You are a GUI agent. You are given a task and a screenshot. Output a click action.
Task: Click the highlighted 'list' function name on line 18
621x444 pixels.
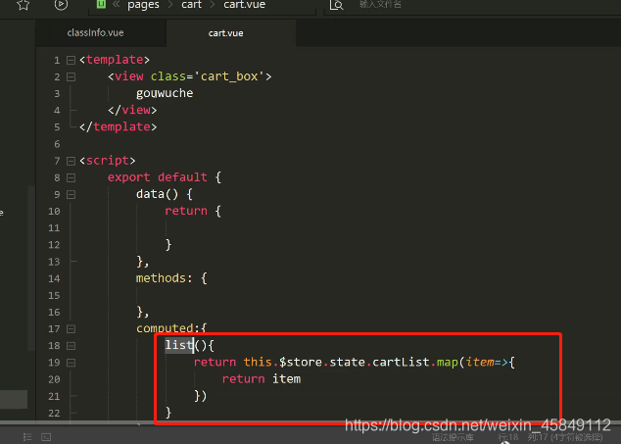click(x=179, y=345)
